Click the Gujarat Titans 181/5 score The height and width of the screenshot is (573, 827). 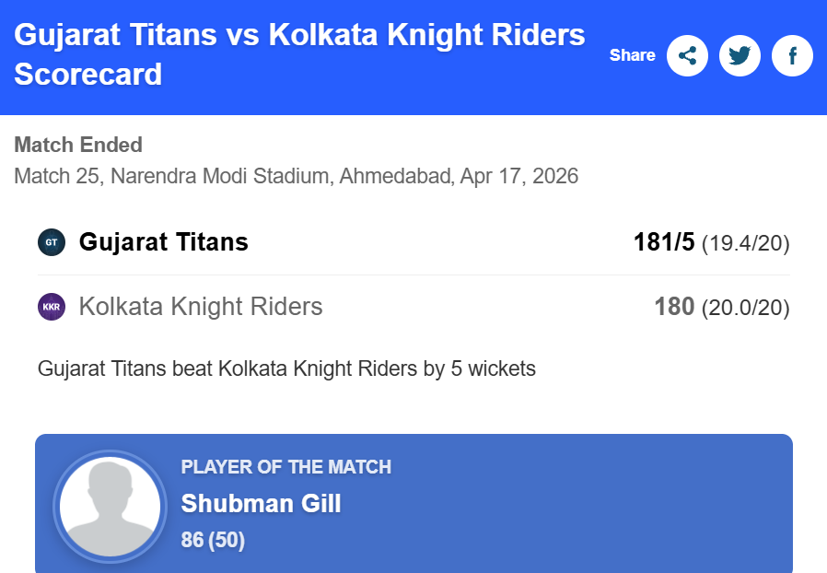(663, 242)
